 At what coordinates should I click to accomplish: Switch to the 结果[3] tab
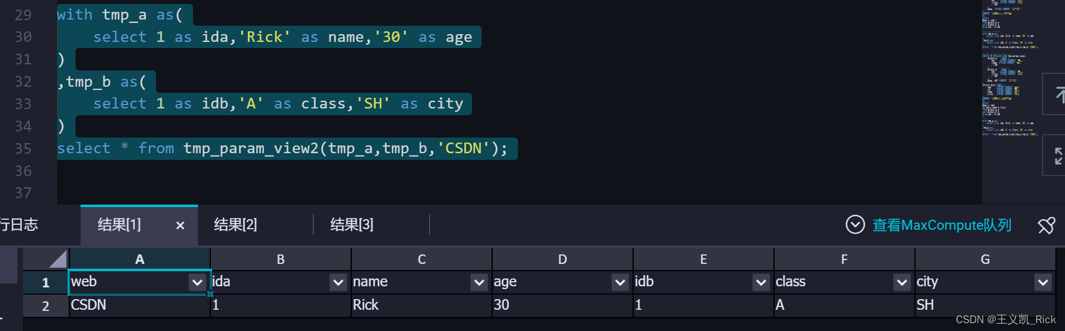pos(352,225)
